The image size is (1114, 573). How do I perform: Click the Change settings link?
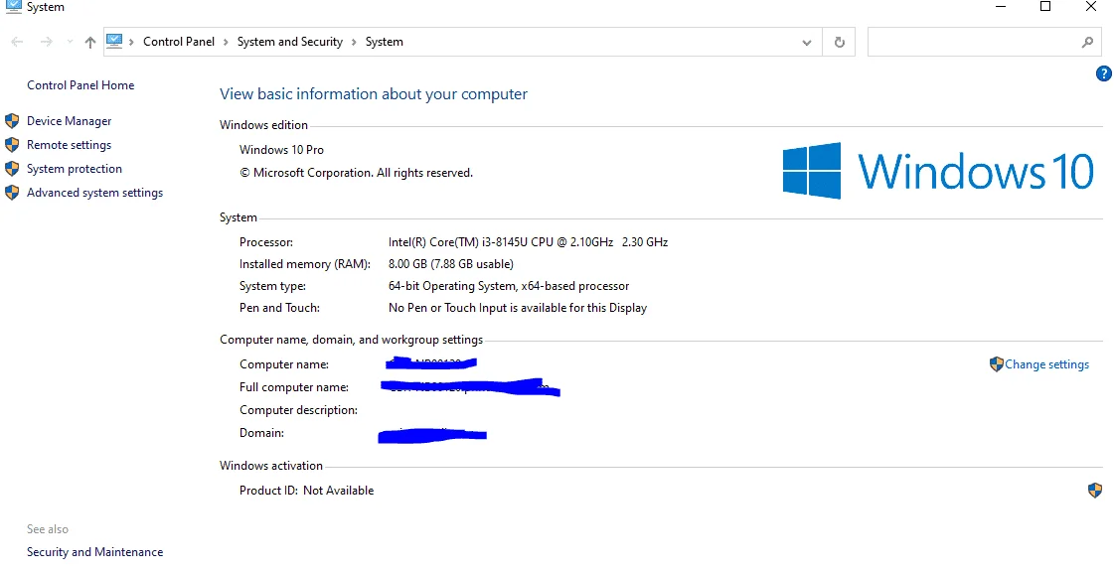(x=1046, y=364)
